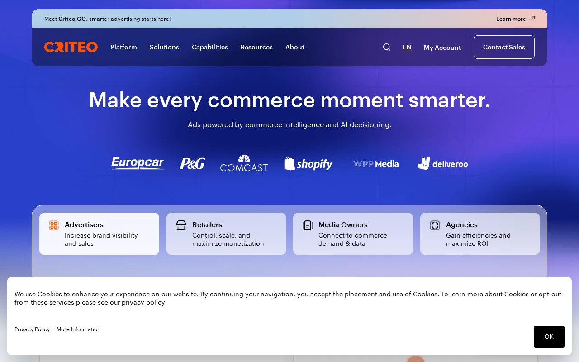Screen dimensions: 579x362
Task: Click 'Increase brand visibility and sales' text
Action: (101, 239)
